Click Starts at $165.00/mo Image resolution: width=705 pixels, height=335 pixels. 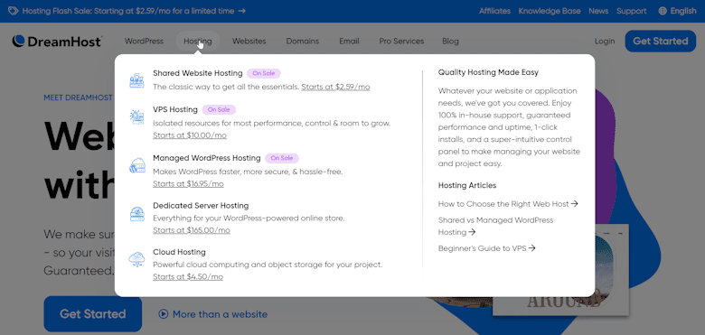tap(192, 230)
